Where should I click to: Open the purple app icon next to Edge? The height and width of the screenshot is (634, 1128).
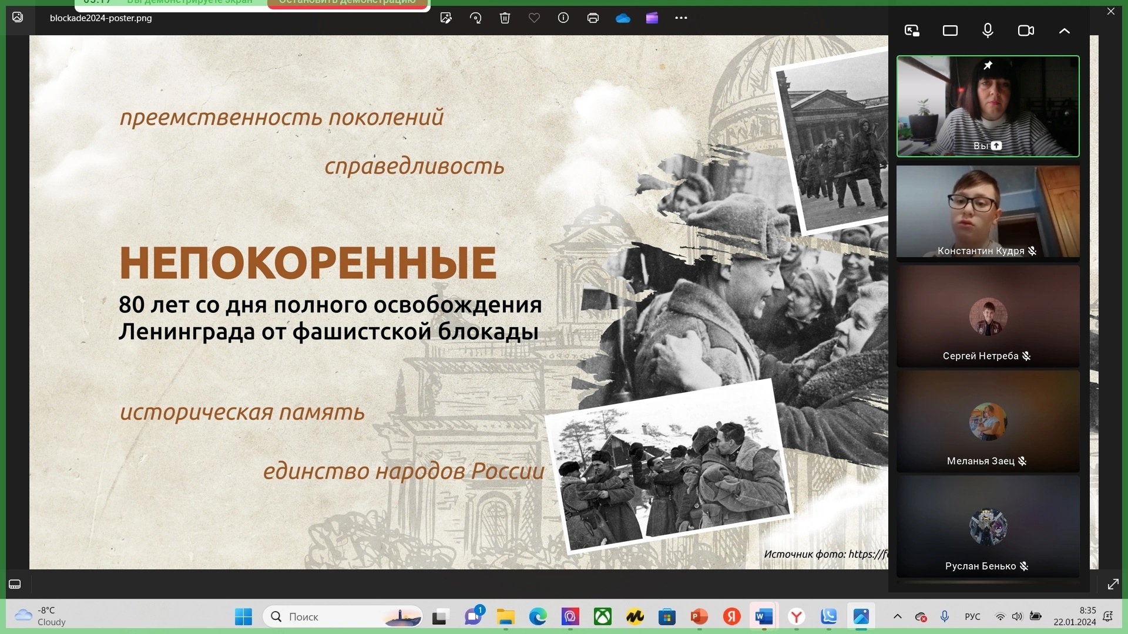570,617
